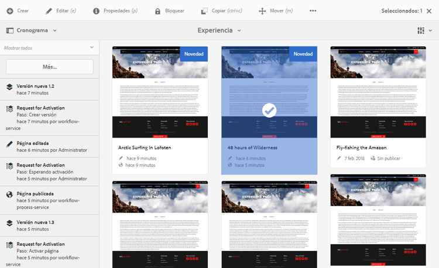439x268 pixels.
Task: Click hace 6 minutos por Administrator text
Action: (52, 150)
